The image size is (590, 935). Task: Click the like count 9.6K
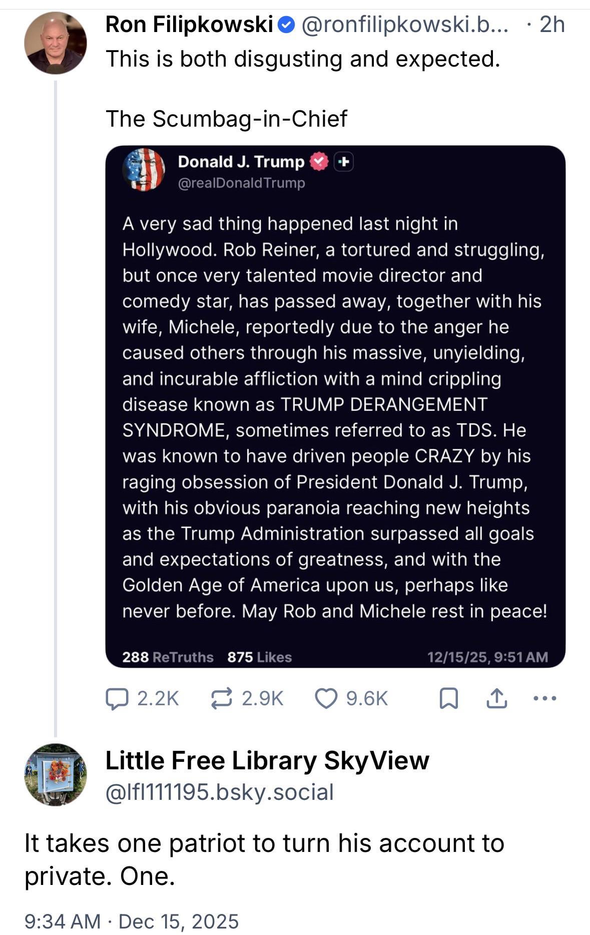(x=367, y=699)
